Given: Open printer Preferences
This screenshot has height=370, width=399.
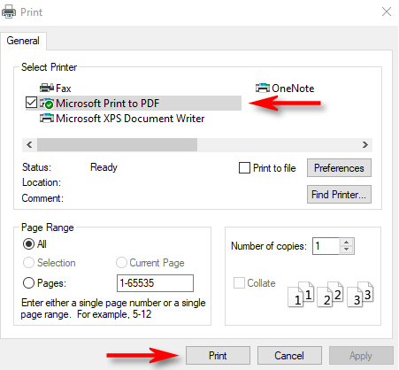Looking at the screenshot, I should [339, 168].
